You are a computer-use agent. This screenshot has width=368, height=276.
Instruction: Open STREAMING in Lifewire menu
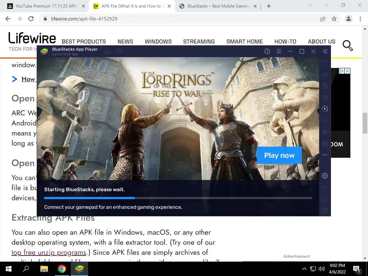point(199,42)
